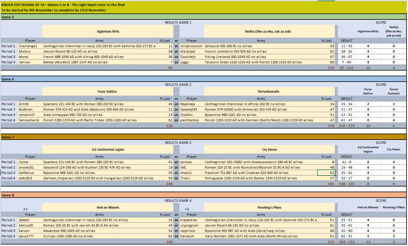Click player cell random27

(x=30, y=115)
